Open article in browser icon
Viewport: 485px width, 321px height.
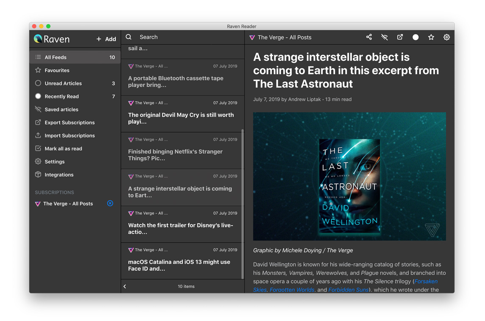click(x=400, y=37)
